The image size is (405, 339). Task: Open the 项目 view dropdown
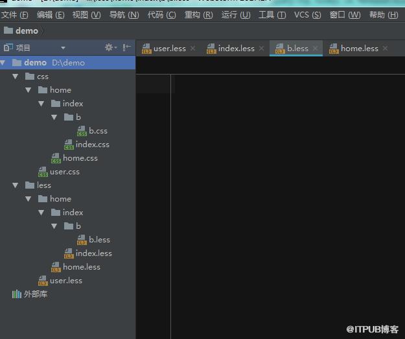[63, 48]
